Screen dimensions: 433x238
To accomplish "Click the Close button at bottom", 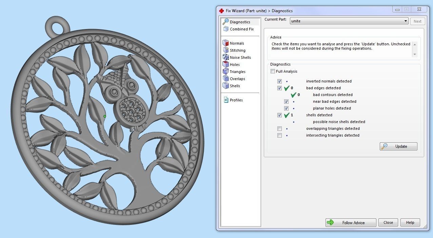I will point(388,222).
